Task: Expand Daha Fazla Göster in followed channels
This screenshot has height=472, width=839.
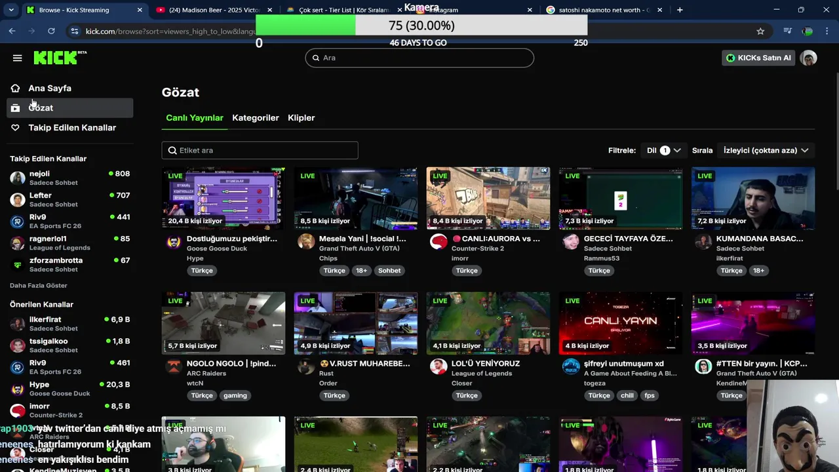Action: (x=39, y=285)
